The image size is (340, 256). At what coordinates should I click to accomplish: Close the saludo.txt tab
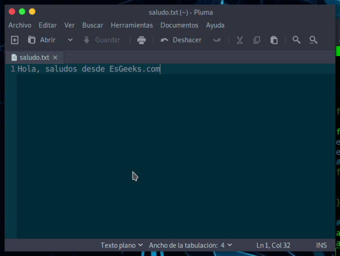click(55, 57)
